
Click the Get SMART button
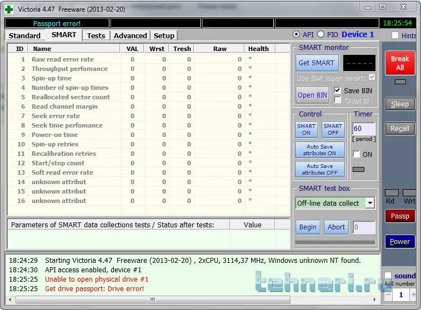coord(317,63)
